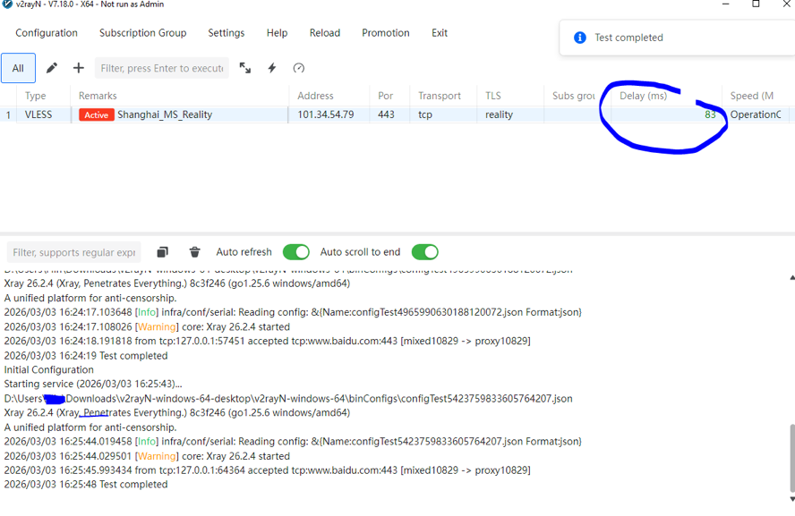This screenshot has height=516, width=795.
Task: Click the Reload menu item
Action: click(x=324, y=33)
